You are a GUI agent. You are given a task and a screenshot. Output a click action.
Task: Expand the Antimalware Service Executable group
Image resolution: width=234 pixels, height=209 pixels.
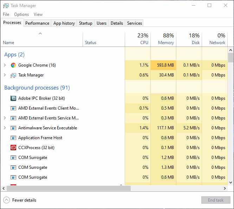tap(5, 128)
